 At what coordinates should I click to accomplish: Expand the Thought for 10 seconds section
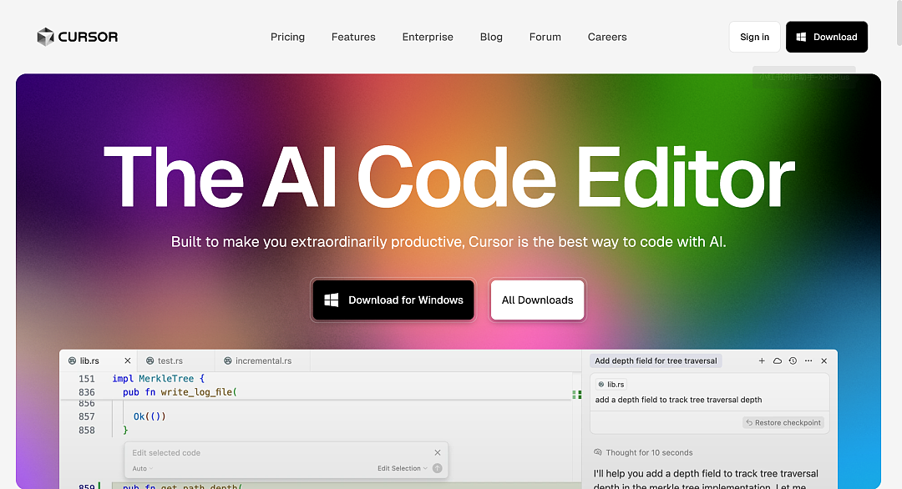[x=643, y=453]
